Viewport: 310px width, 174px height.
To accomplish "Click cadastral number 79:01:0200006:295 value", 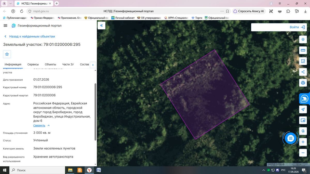I will [48, 87].
